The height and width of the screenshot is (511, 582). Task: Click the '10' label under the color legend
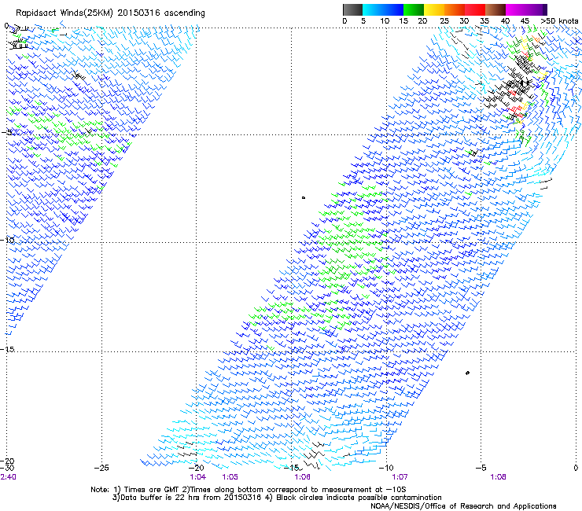[x=385, y=21]
